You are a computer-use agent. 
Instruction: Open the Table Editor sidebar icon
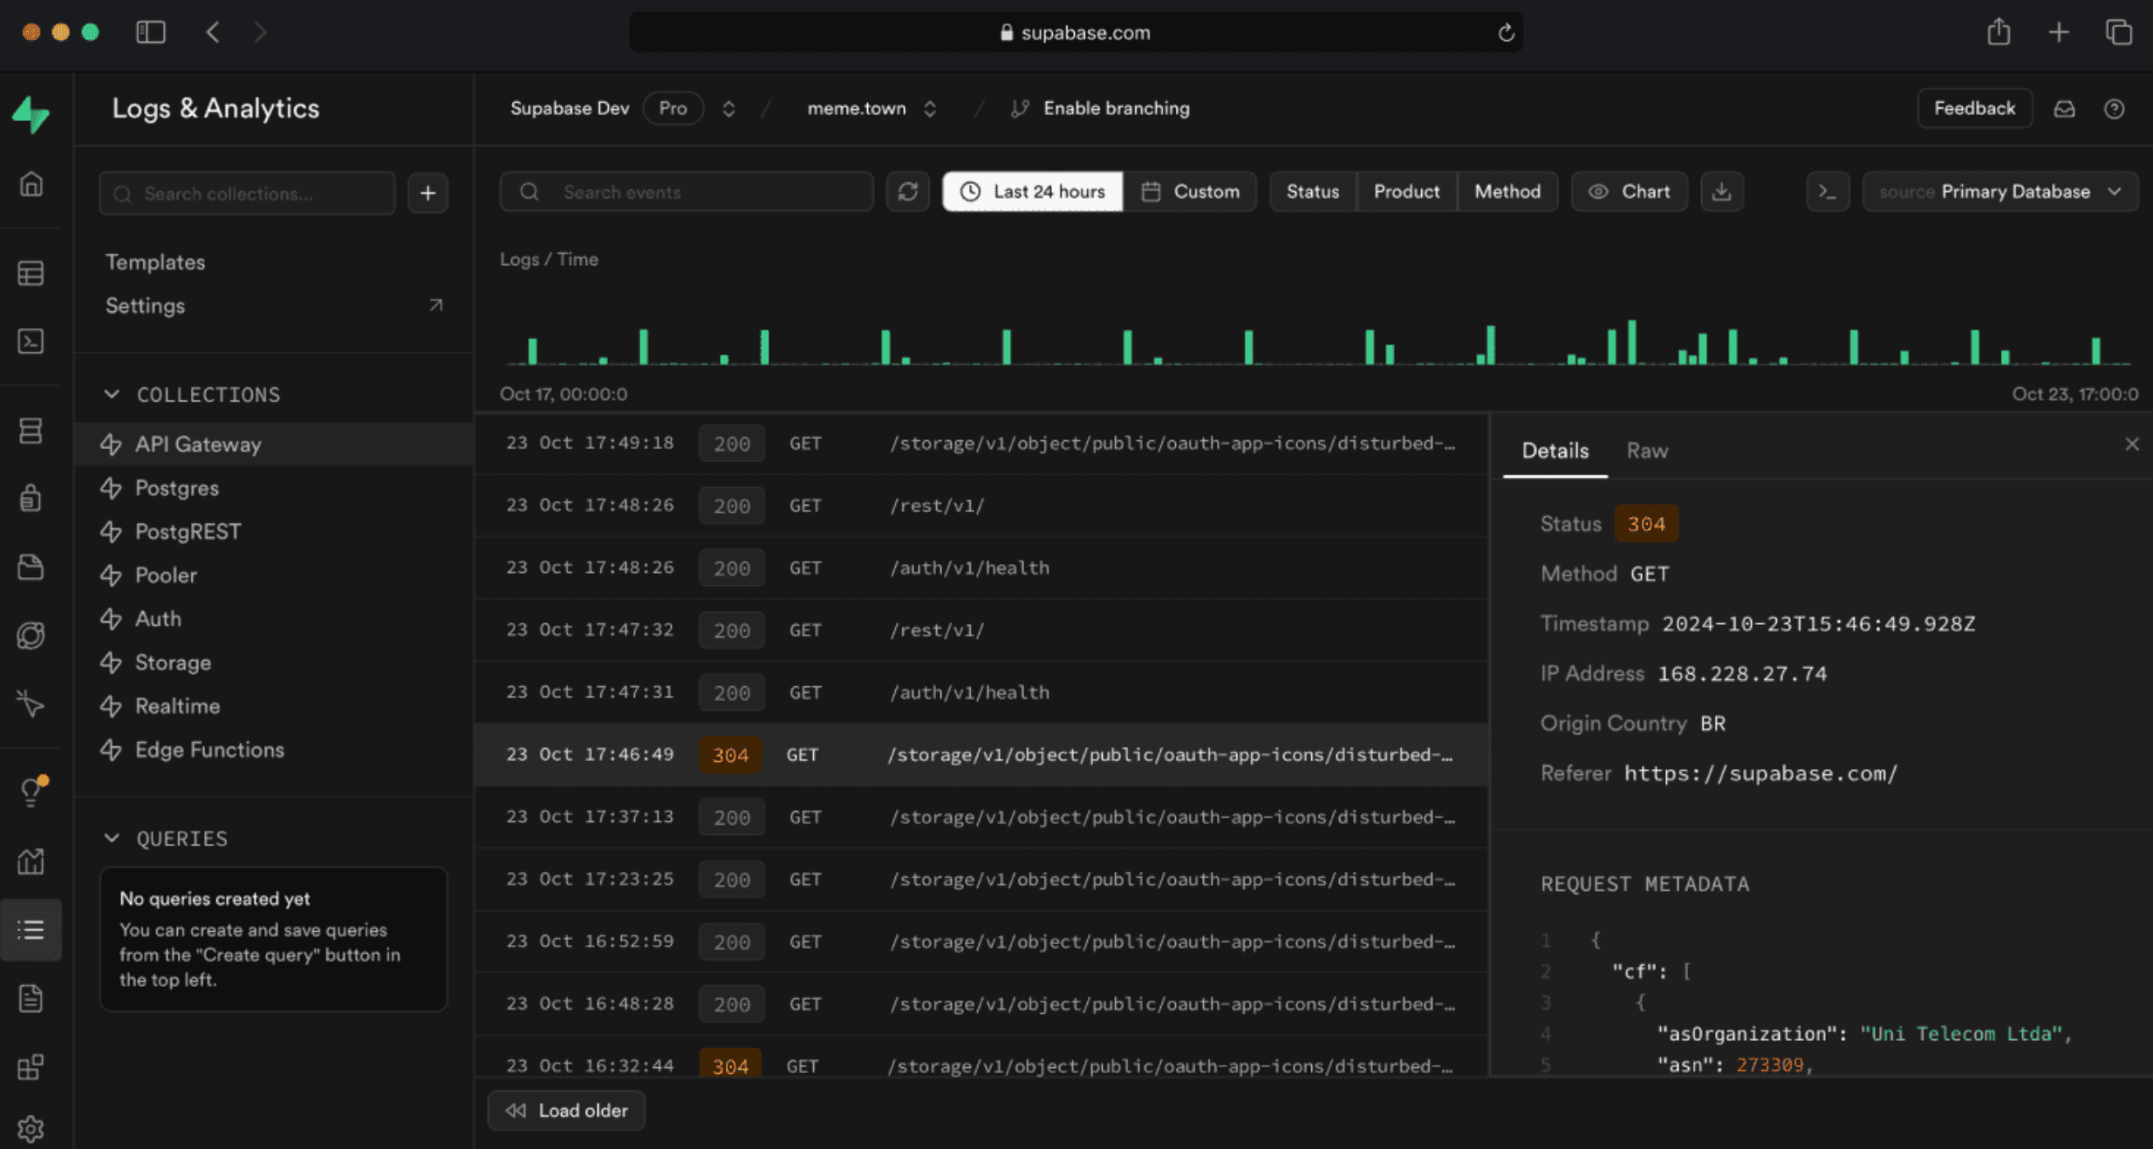[x=31, y=274]
